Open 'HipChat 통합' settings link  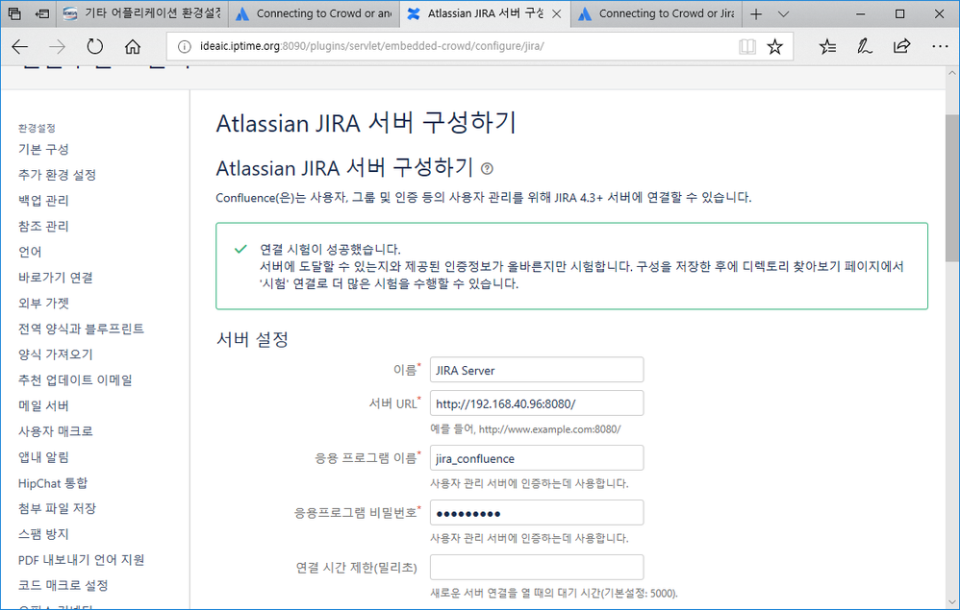(44, 482)
